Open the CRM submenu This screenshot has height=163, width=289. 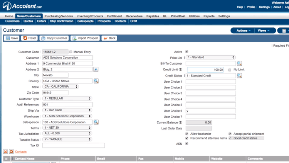[x=134, y=21]
